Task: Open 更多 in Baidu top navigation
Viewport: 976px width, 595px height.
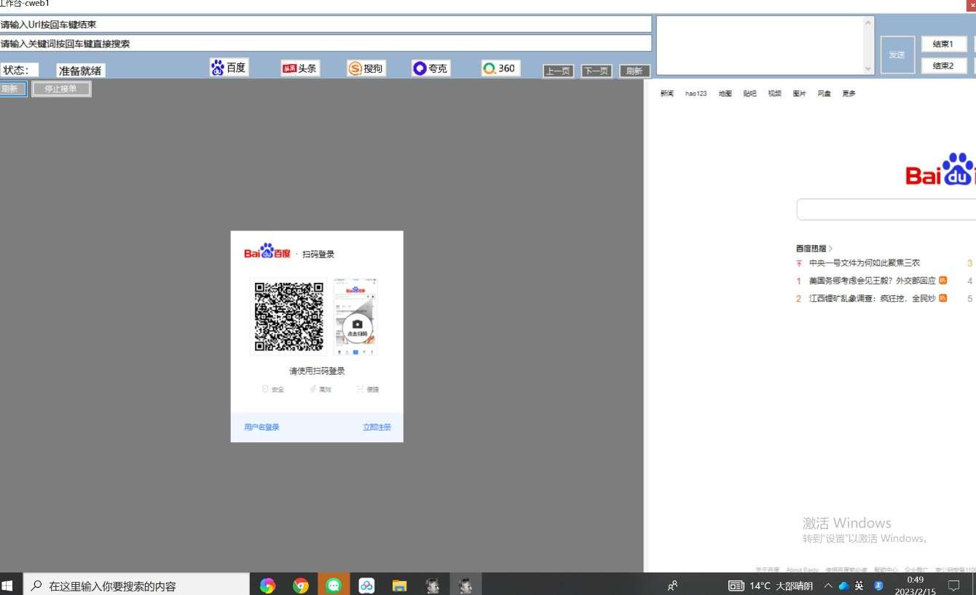Action: click(849, 93)
